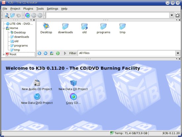This screenshot has height=137, width=182.
Task: Close the welcome project panel
Action: coord(179,59)
